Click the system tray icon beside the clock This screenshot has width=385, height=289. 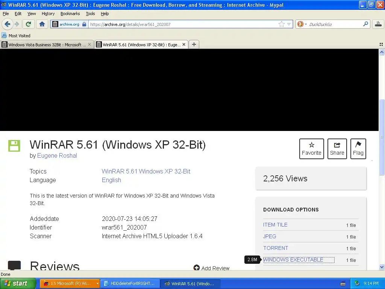pos(357,284)
